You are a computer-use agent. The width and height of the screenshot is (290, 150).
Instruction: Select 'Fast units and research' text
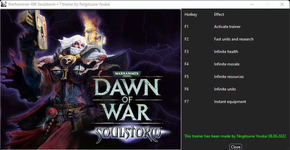tap(234, 39)
